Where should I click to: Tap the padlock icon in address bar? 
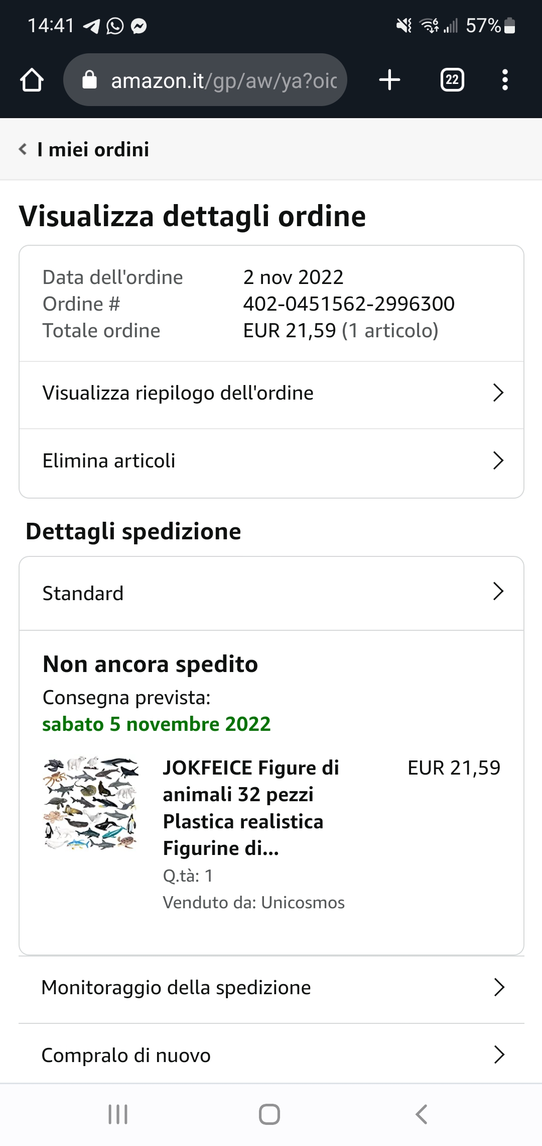pyautogui.click(x=89, y=80)
